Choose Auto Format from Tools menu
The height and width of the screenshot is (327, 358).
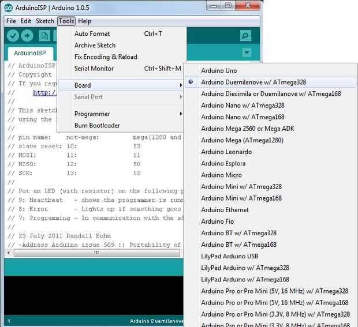click(x=121, y=34)
